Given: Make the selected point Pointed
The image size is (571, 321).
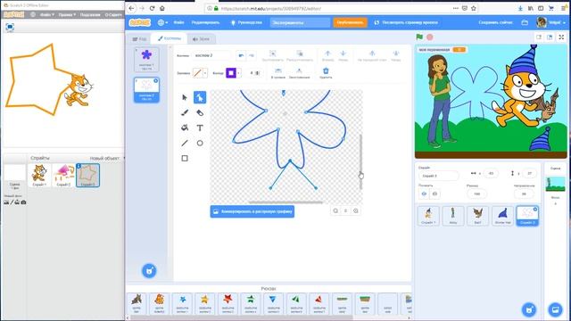Looking at the screenshot, I should [x=299, y=73].
